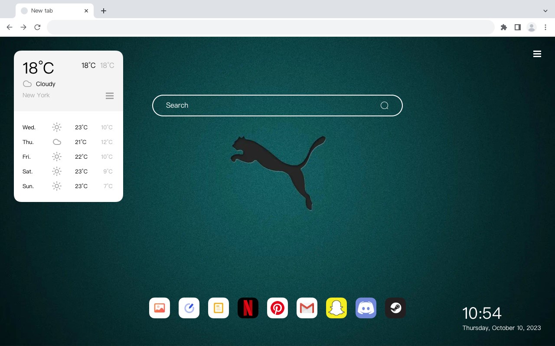Click Sat. low temperature 9°C
This screenshot has width=555, height=346.
[x=108, y=172]
